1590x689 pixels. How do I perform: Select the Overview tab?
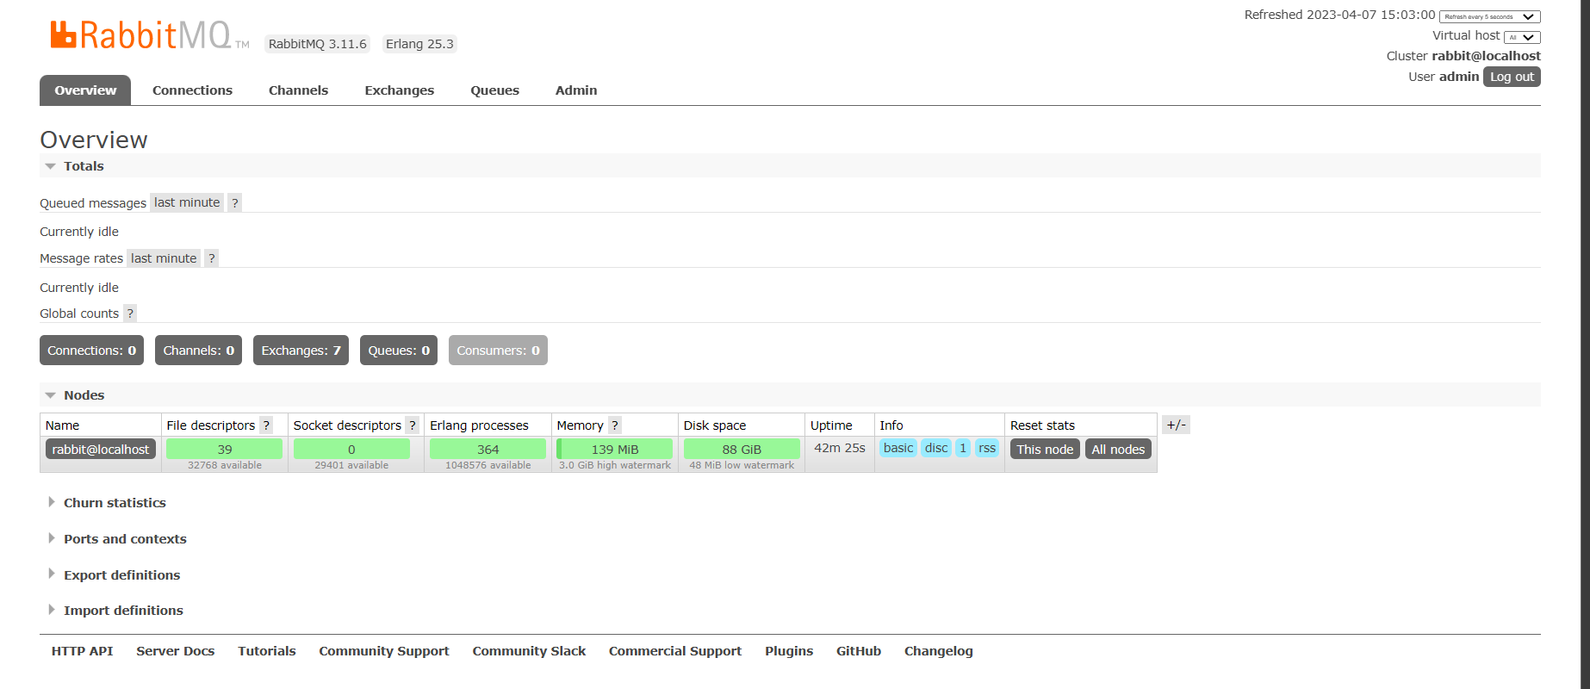click(85, 90)
